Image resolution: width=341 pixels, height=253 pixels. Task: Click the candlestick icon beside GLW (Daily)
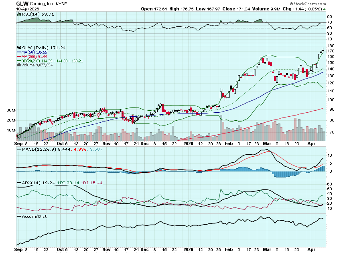point(19,48)
